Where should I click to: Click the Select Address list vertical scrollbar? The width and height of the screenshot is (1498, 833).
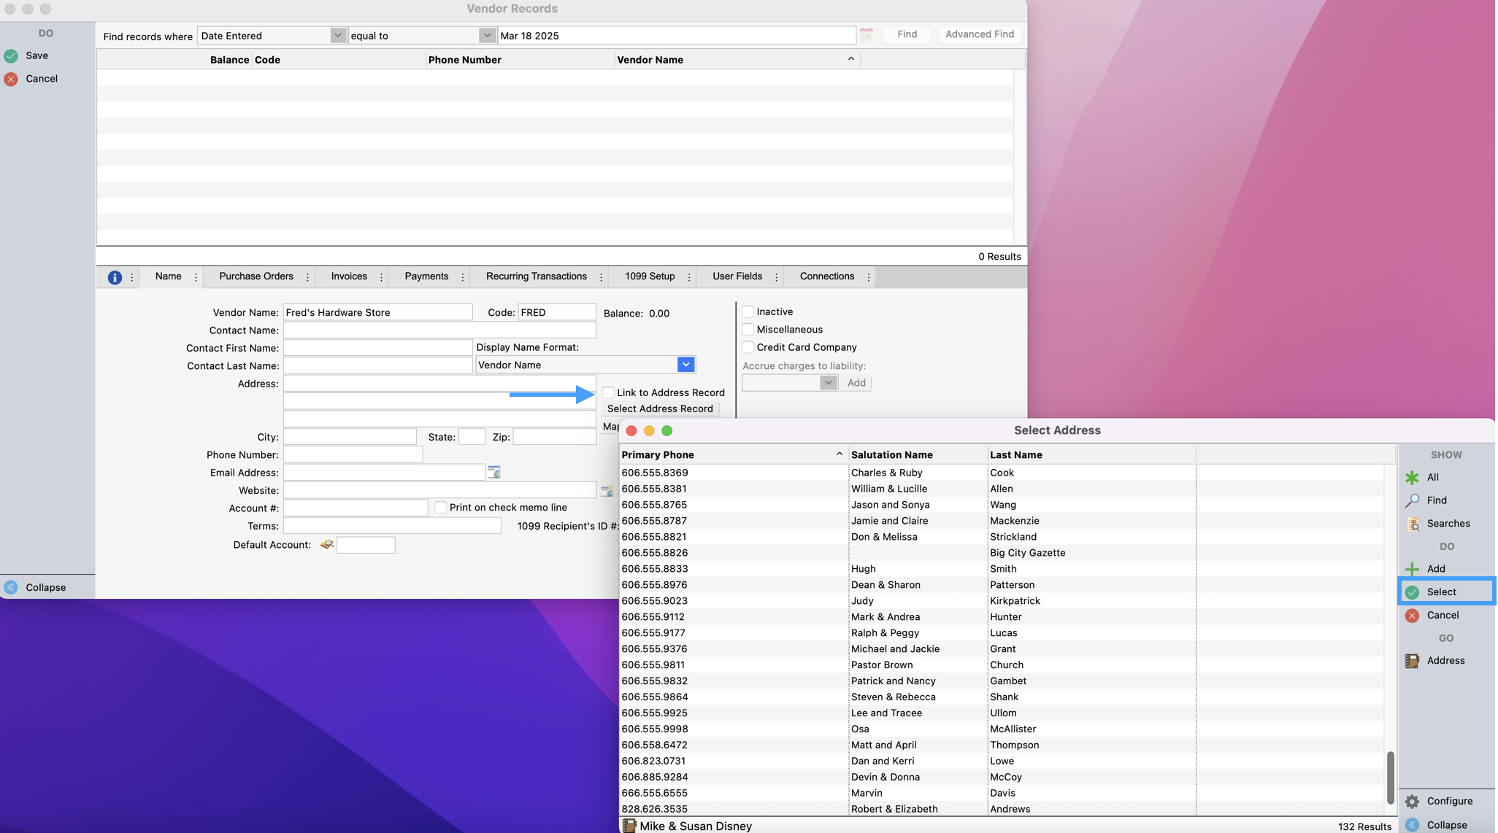point(1390,777)
